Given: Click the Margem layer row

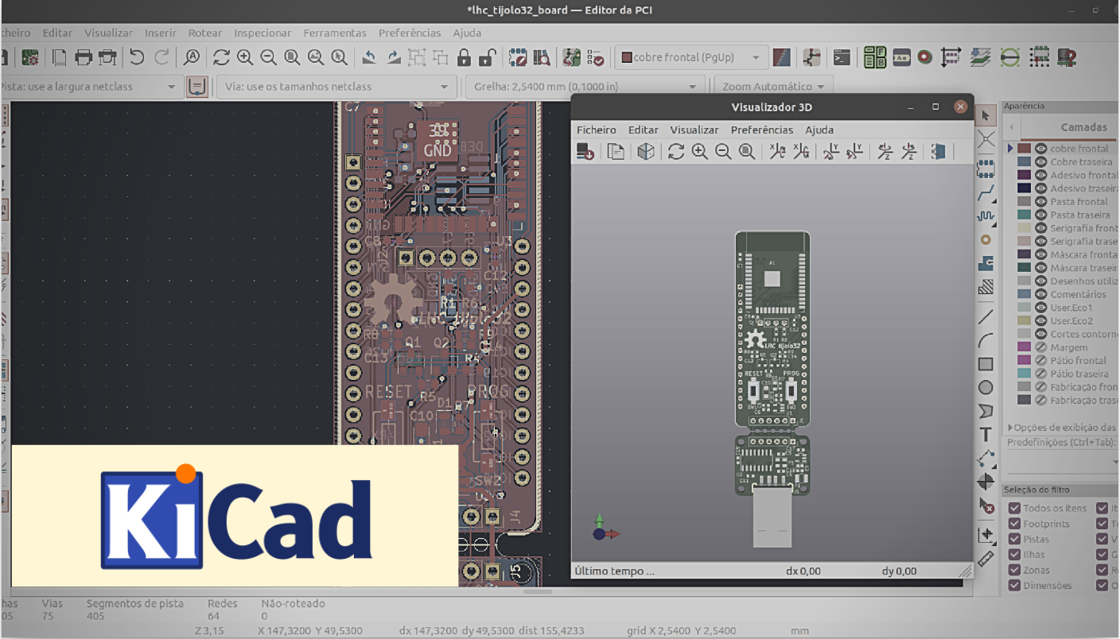Looking at the screenshot, I should click(x=1067, y=347).
